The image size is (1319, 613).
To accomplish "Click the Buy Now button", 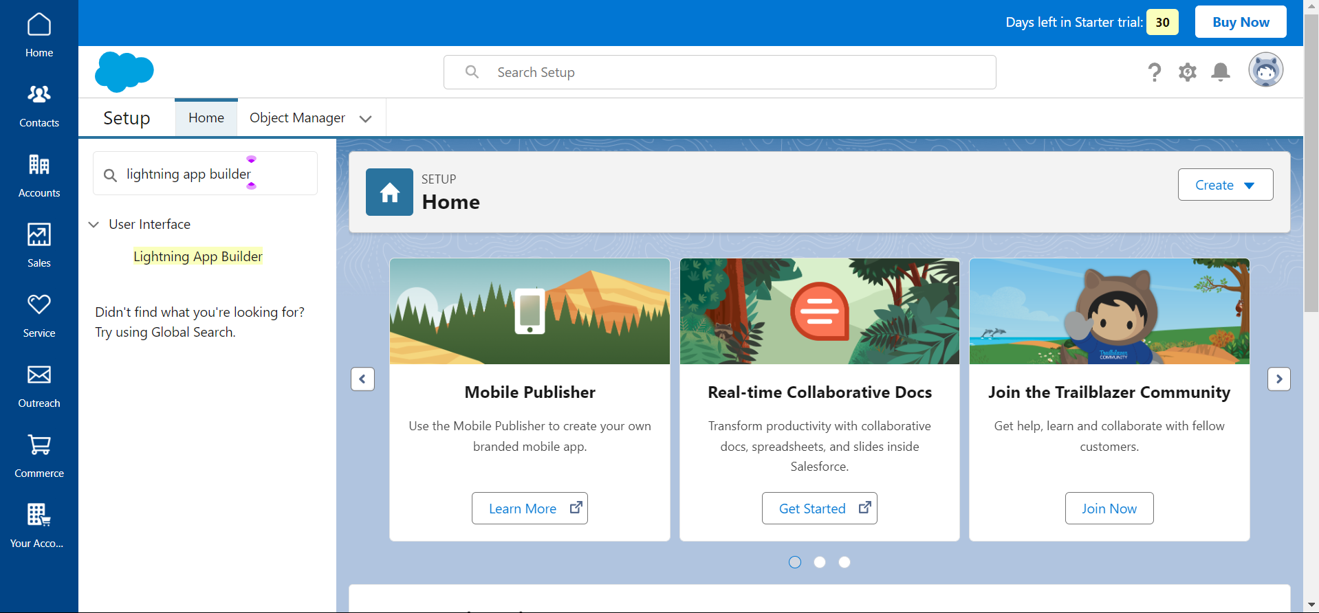I will coord(1241,22).
